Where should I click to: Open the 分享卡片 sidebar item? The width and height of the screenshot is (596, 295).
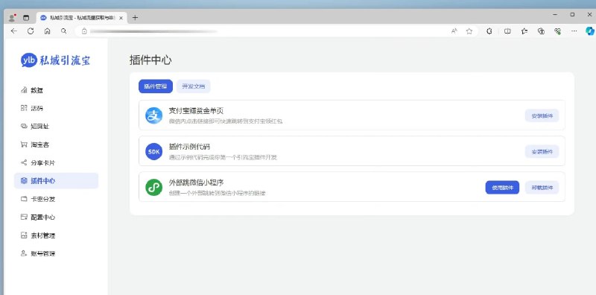[x=38, y=162]
